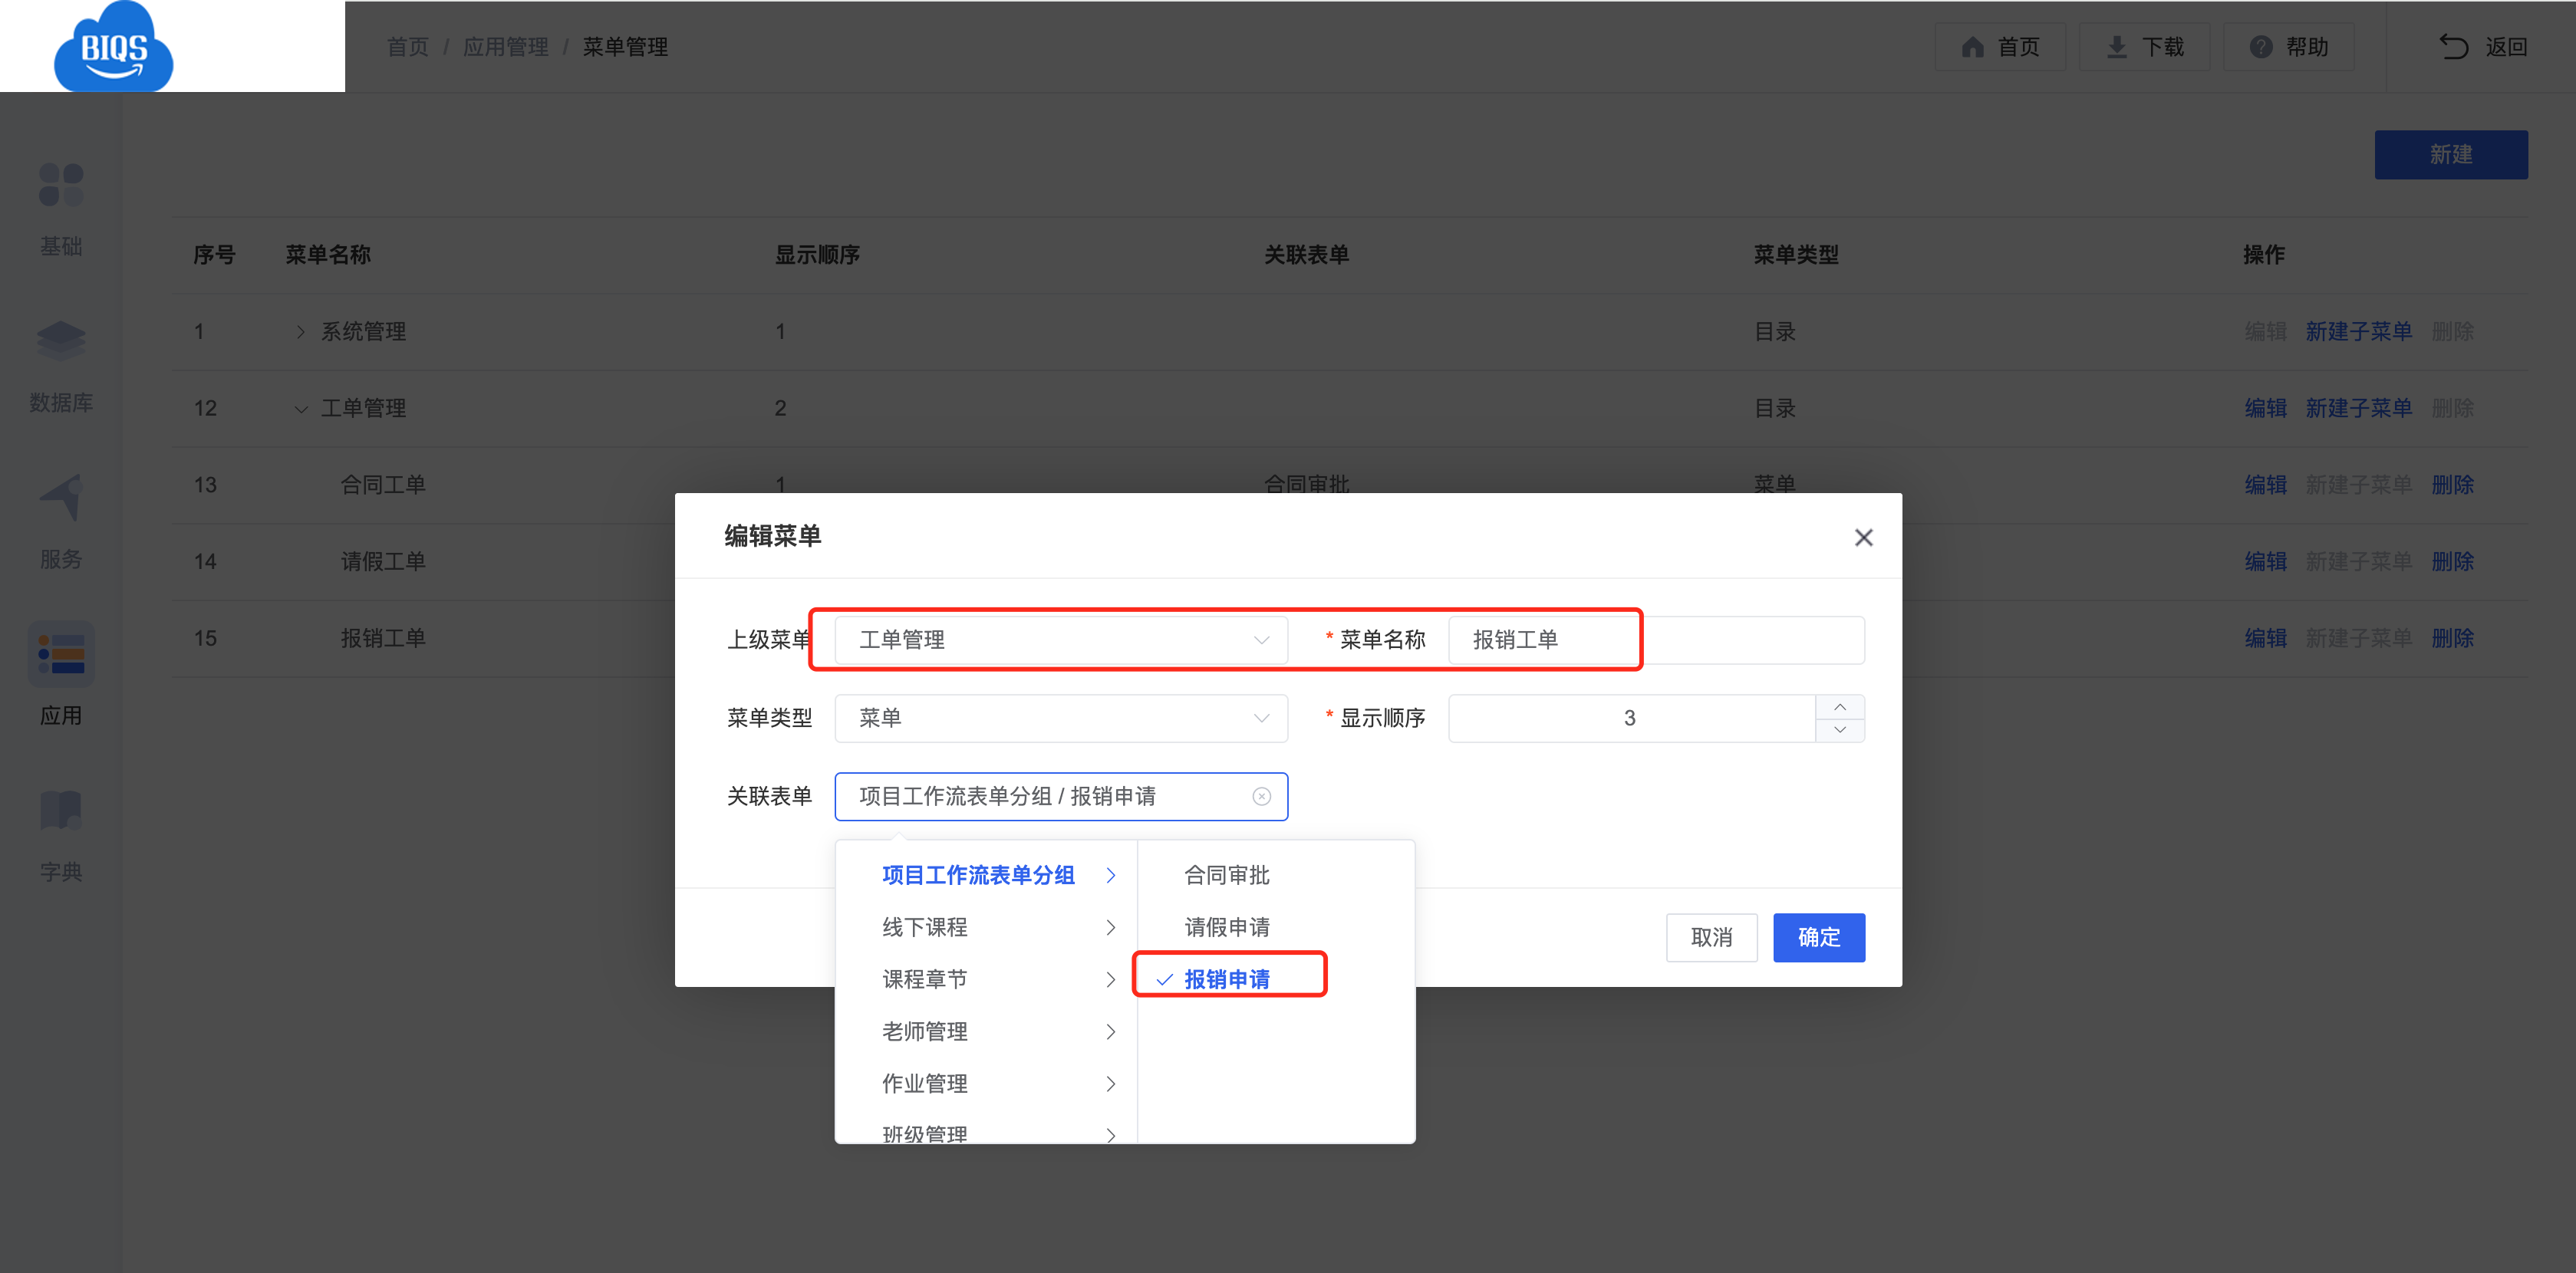Click 新建子菜单 for 工单管理 row

click(2358, 408)
